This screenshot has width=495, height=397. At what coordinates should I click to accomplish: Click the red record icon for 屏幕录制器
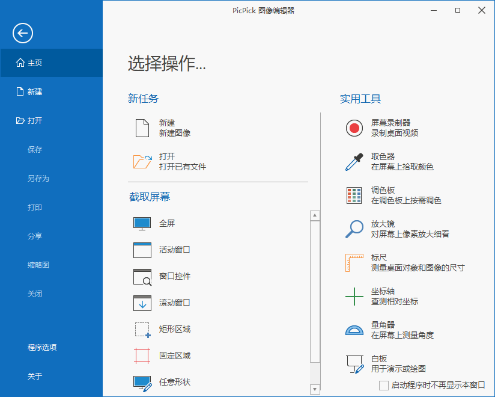pos(354,128)
